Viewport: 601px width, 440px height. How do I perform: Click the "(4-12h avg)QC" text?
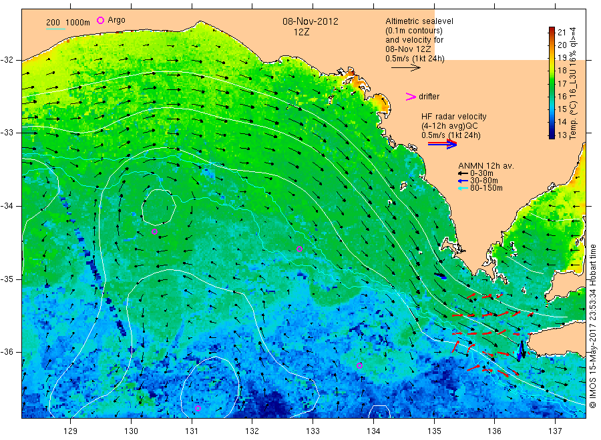tap(449, 126)
